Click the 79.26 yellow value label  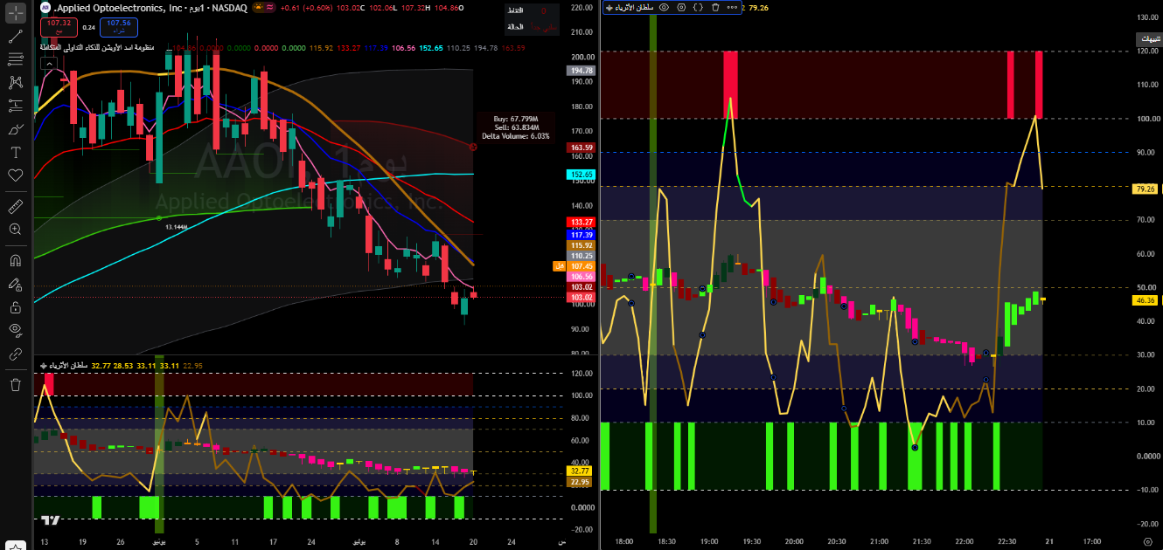(1145, 189)
